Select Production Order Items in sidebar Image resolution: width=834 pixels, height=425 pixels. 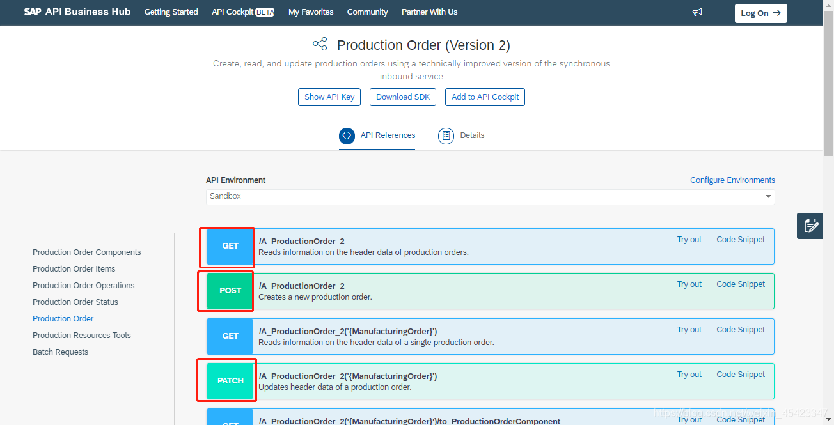coord(74,269)
